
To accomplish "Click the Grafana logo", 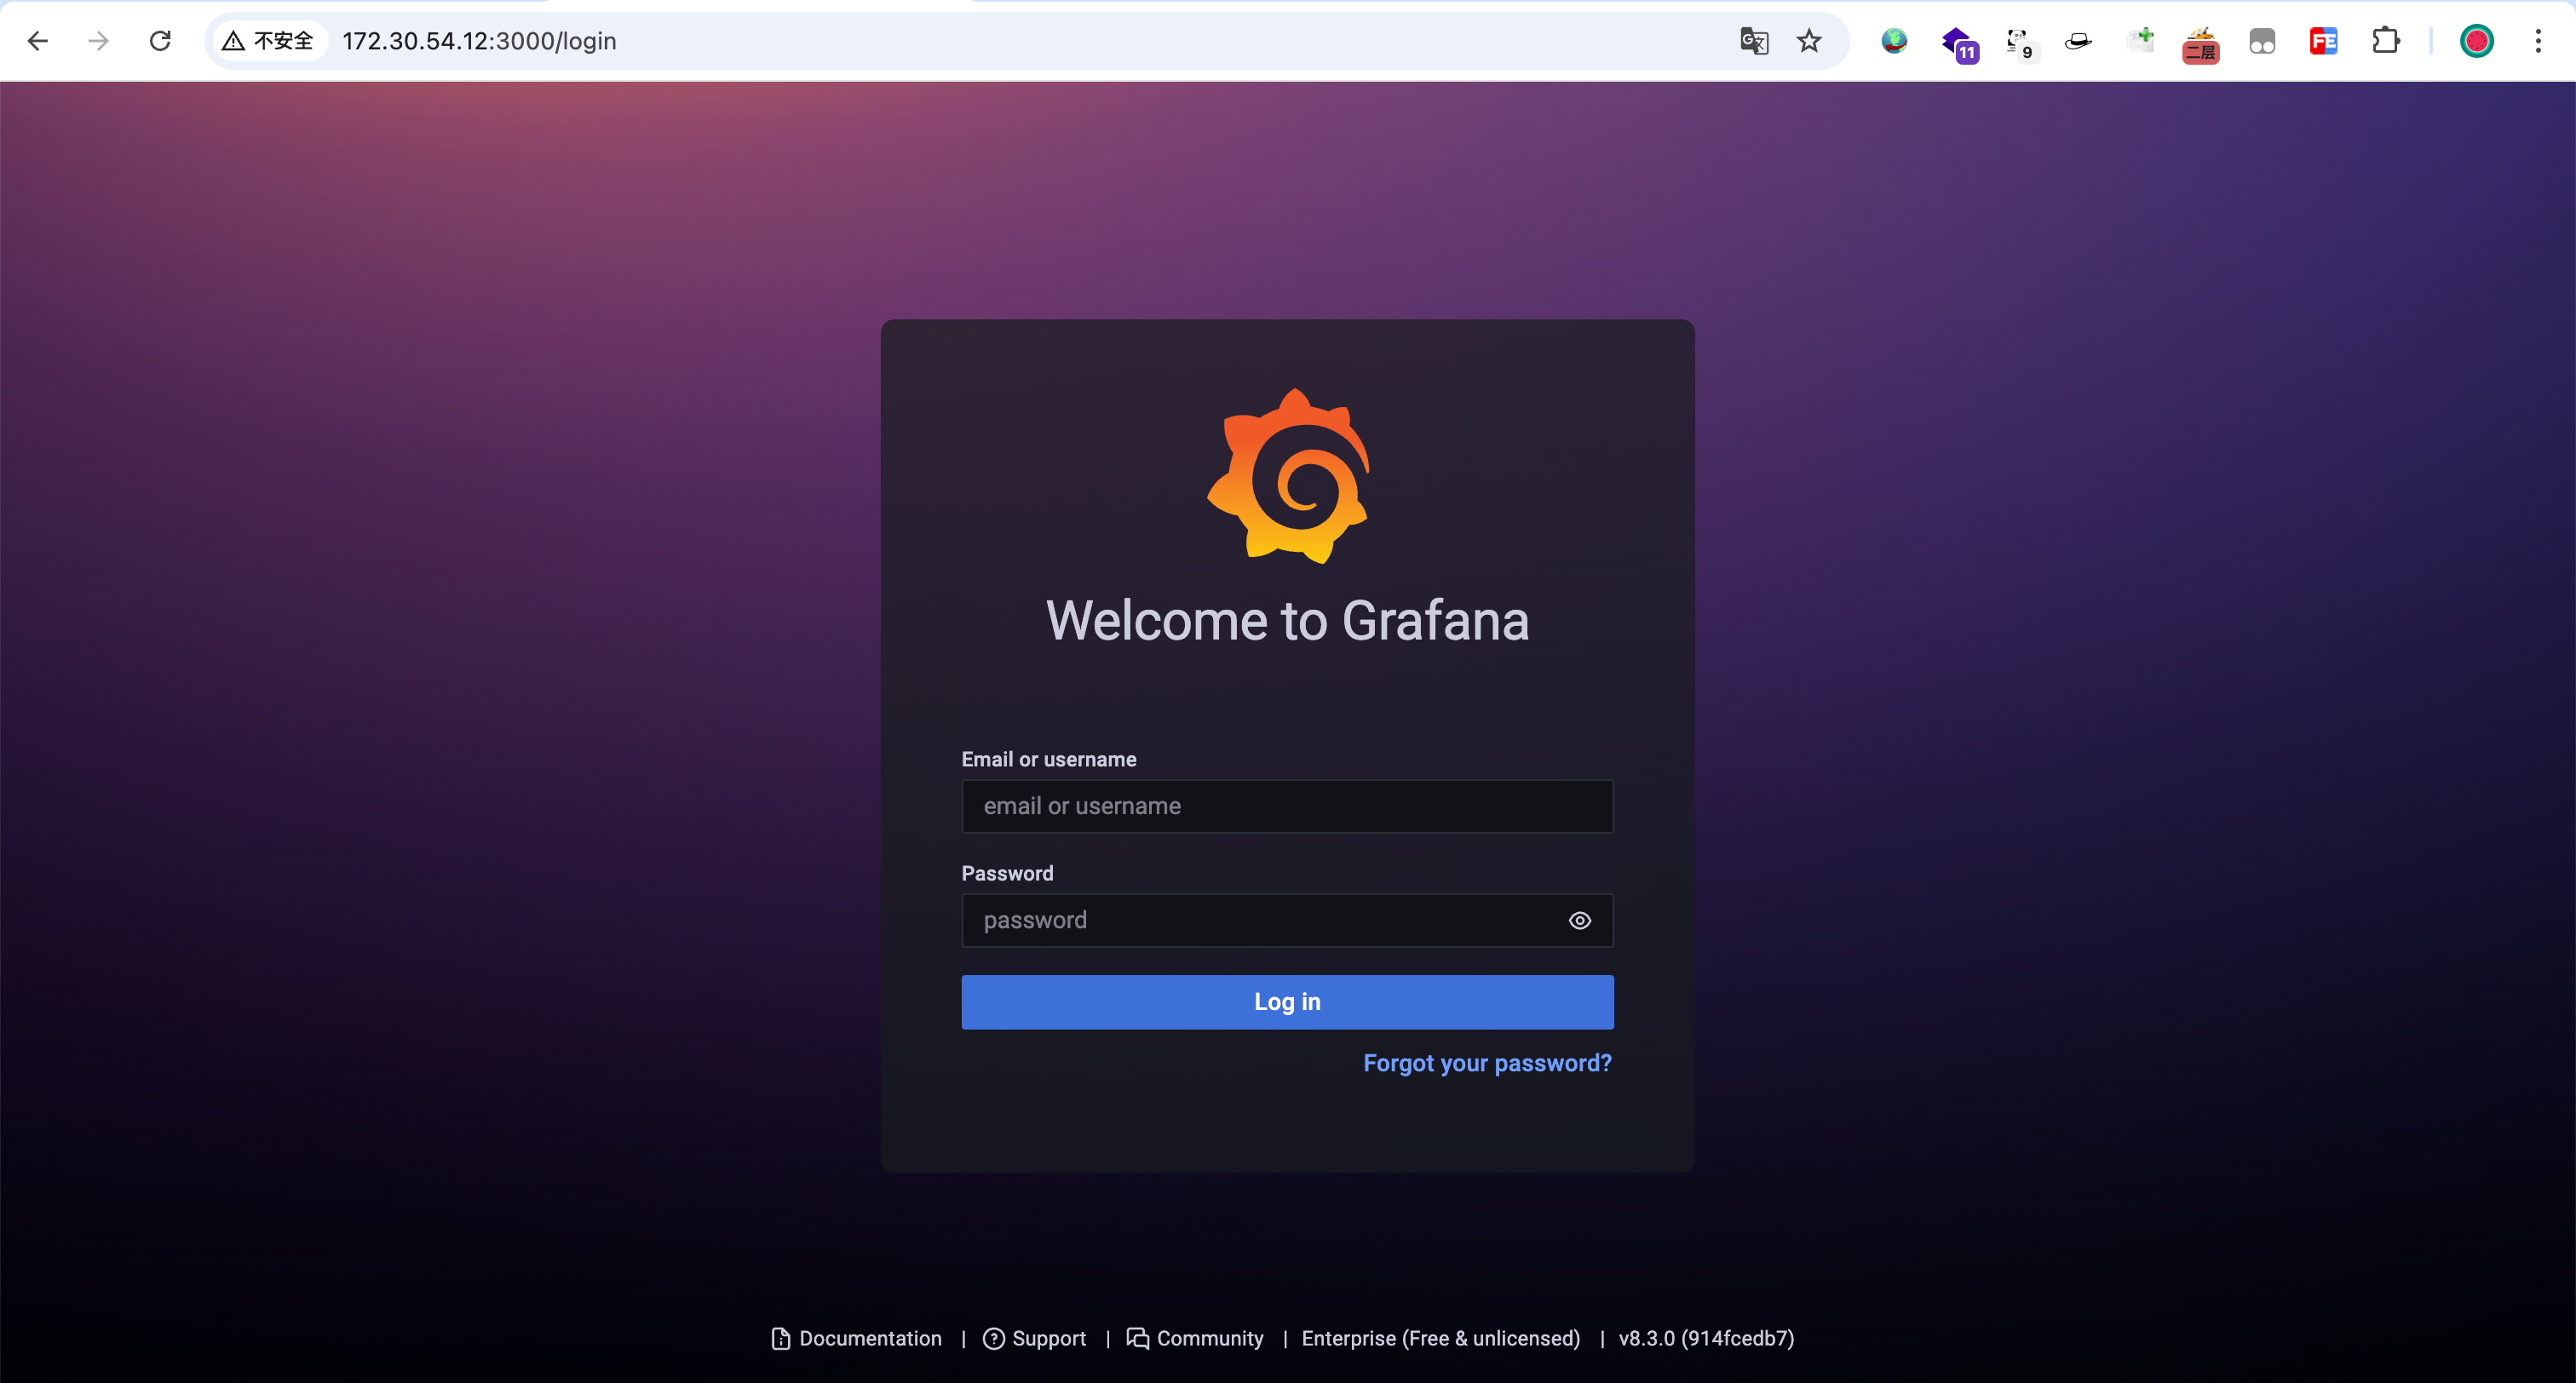I will coord(1287,476).
